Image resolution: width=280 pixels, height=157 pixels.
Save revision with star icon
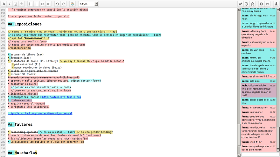pos(252,4)
